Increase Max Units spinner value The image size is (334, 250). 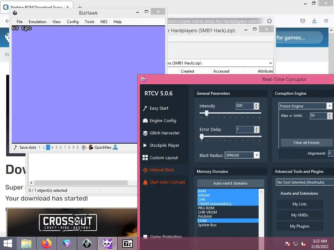pos(330,114)
